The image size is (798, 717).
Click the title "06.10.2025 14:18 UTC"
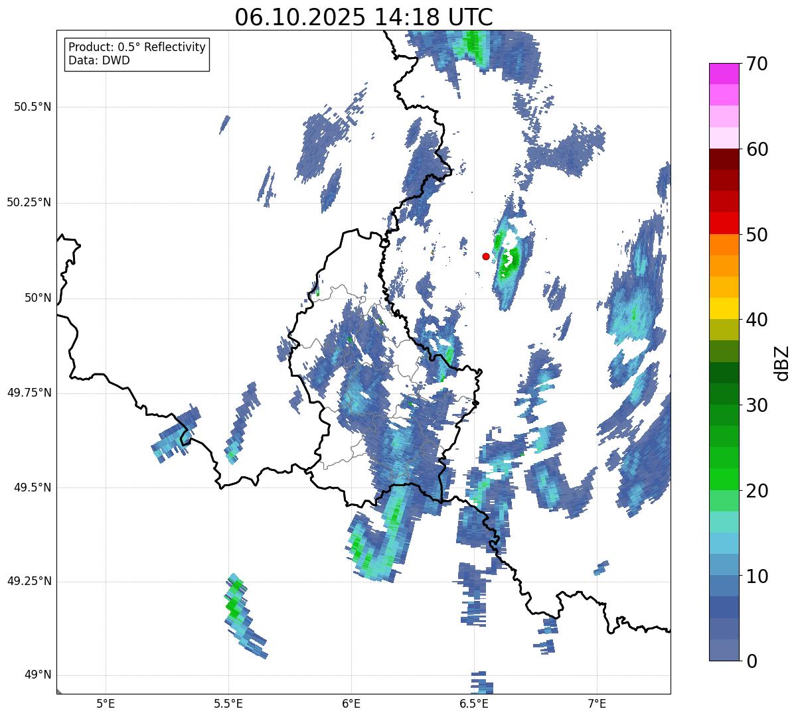tap(364, 17)
